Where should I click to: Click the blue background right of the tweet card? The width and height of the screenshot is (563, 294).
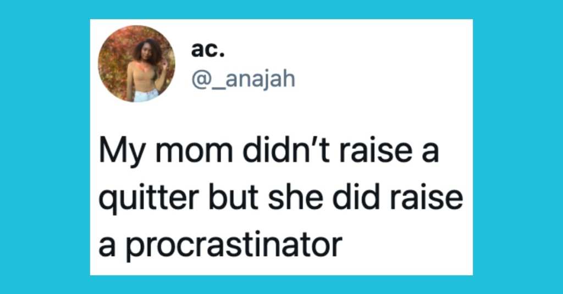click(518, 147)
